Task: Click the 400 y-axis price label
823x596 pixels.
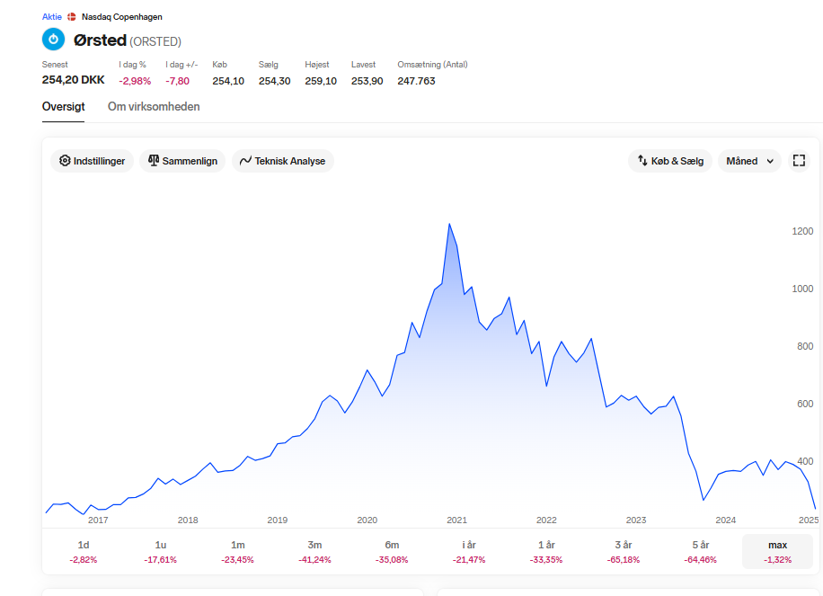Action: 805,461
